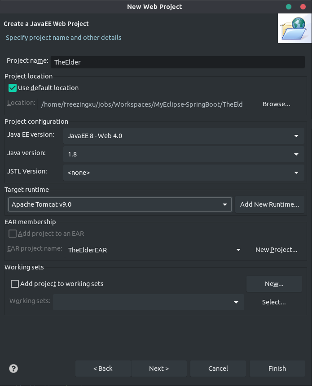The height and width of the screenshot is (386, 312).
Task: Cancel the New Web Project wizard
Action: (x=218, y=369)
